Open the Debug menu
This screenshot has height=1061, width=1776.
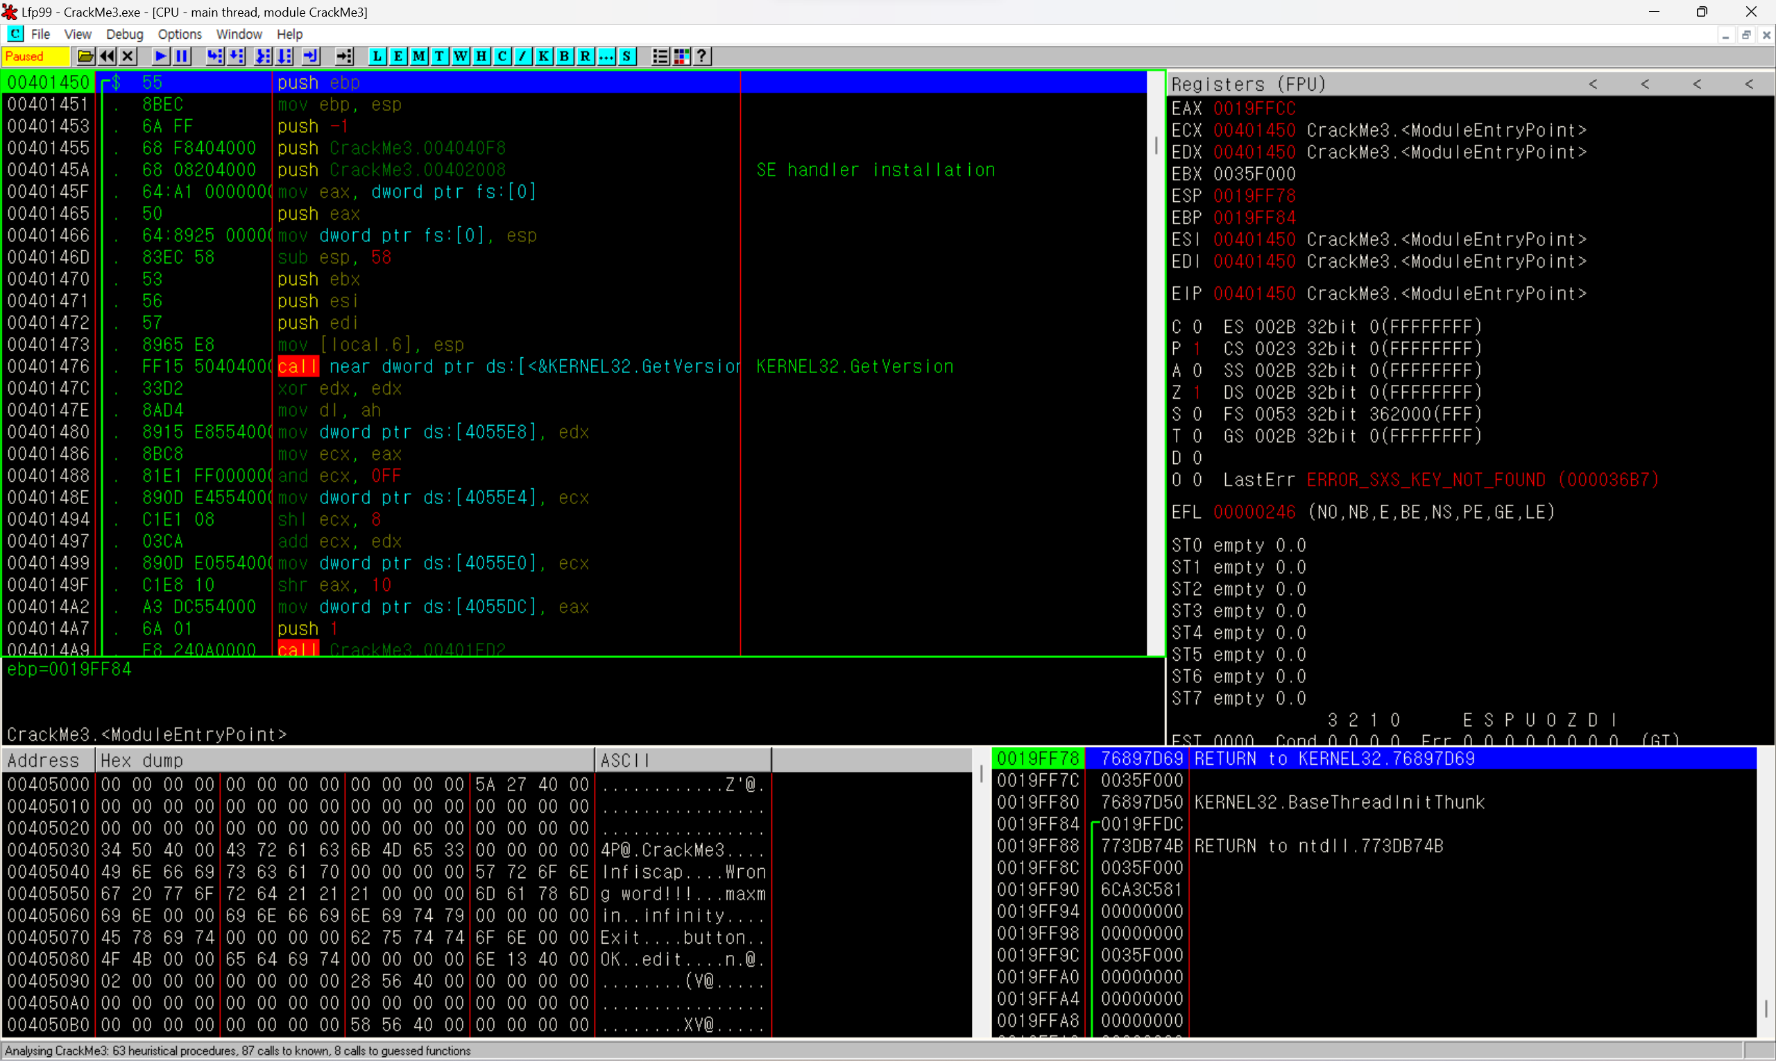click(124, 34)
